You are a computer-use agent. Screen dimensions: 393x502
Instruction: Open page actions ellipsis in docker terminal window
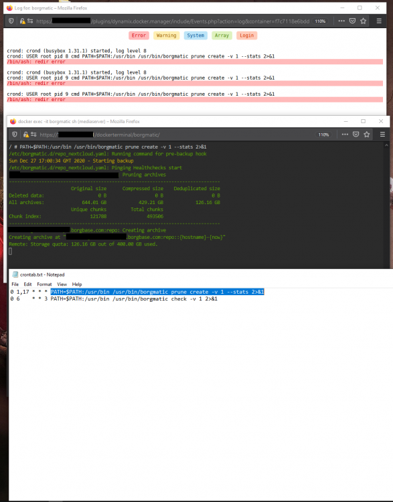tap(345, 135)
